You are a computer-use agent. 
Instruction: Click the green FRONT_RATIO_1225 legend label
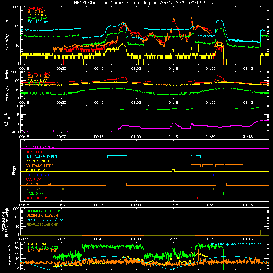click(x=44, y=247)
